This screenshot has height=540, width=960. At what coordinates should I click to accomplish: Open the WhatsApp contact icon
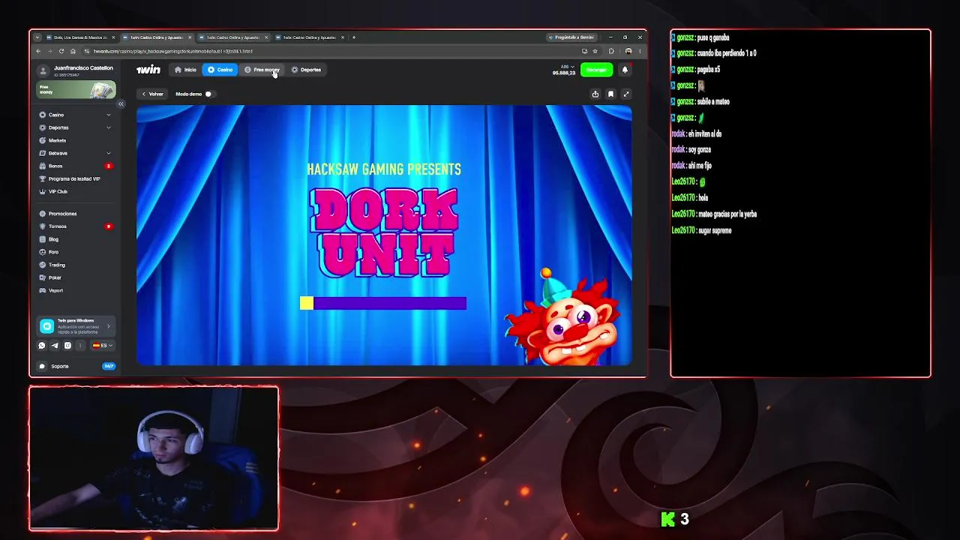pyautogui.click(x=42, y=346)
